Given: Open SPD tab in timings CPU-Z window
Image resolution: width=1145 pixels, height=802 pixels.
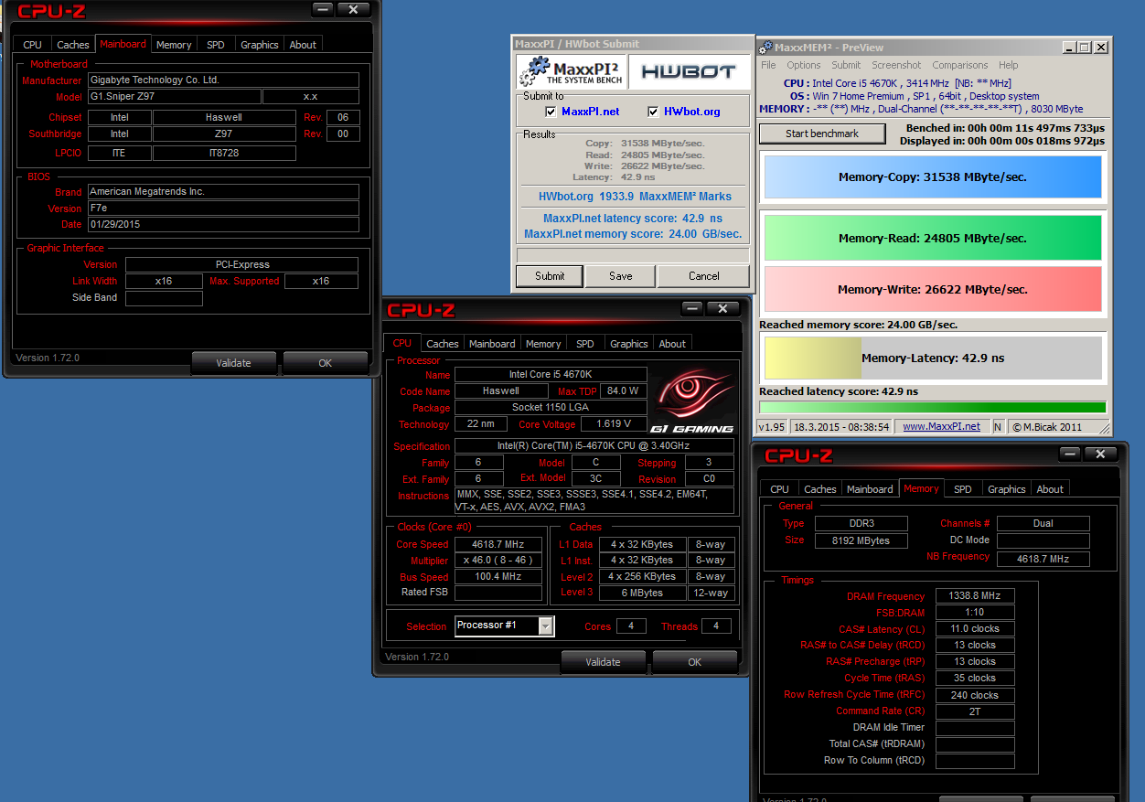Looking at the screenshot, I should coord(963,489).
